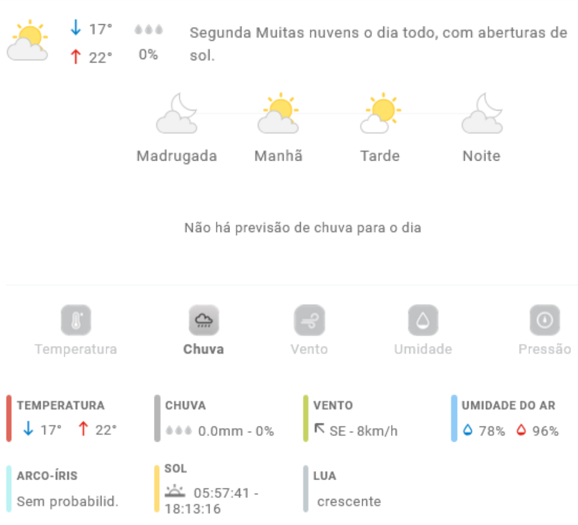Click the sunrise icon in Sol section
The height and width of the screenshot is (525, 578).
175,491
